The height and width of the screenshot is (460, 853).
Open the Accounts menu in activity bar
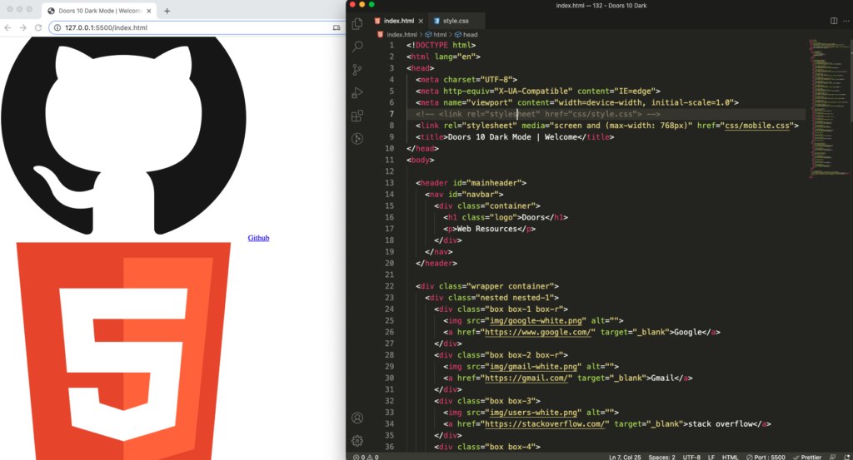click(357, 418)
